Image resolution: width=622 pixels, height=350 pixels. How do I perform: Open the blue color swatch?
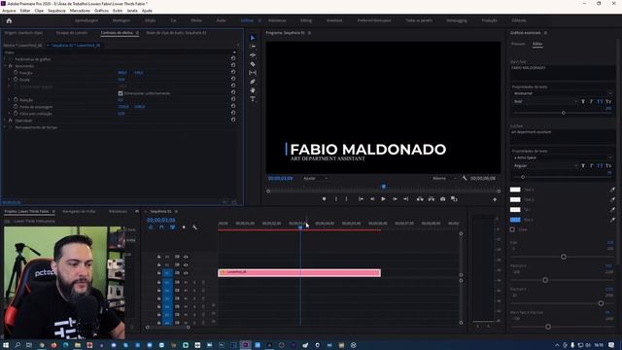(x=515, y=220)
